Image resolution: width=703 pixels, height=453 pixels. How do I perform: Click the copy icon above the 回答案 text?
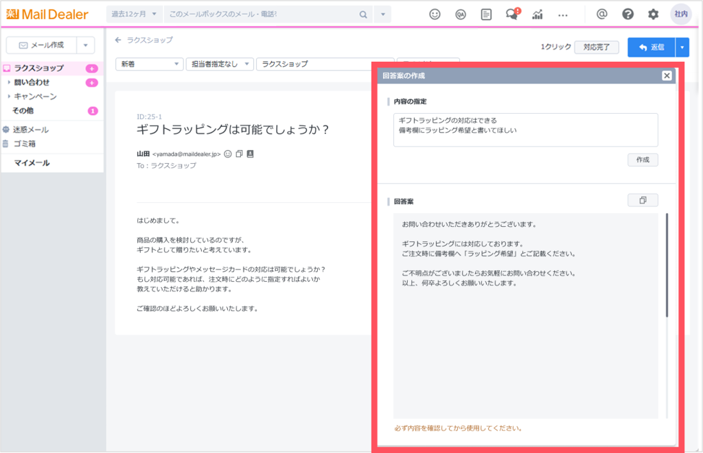[x=643, y=200]
